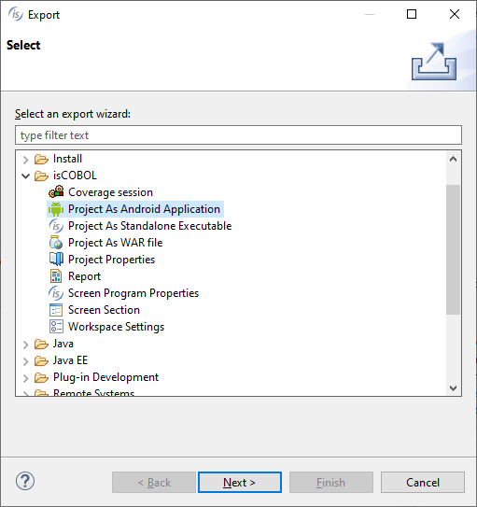Image resolution: width=477 pixels, height=507 pixels.
Task: Click the Project Properties book icon
Action: (56, 260)
